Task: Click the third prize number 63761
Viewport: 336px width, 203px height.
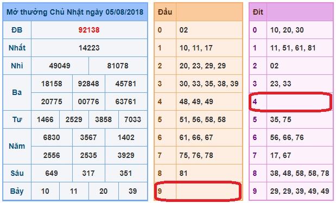Action: (x=126, y=101)
